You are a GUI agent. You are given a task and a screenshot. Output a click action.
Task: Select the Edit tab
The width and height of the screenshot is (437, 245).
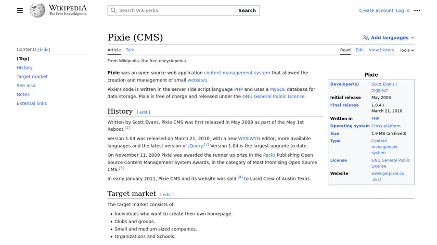pos(359,50)
